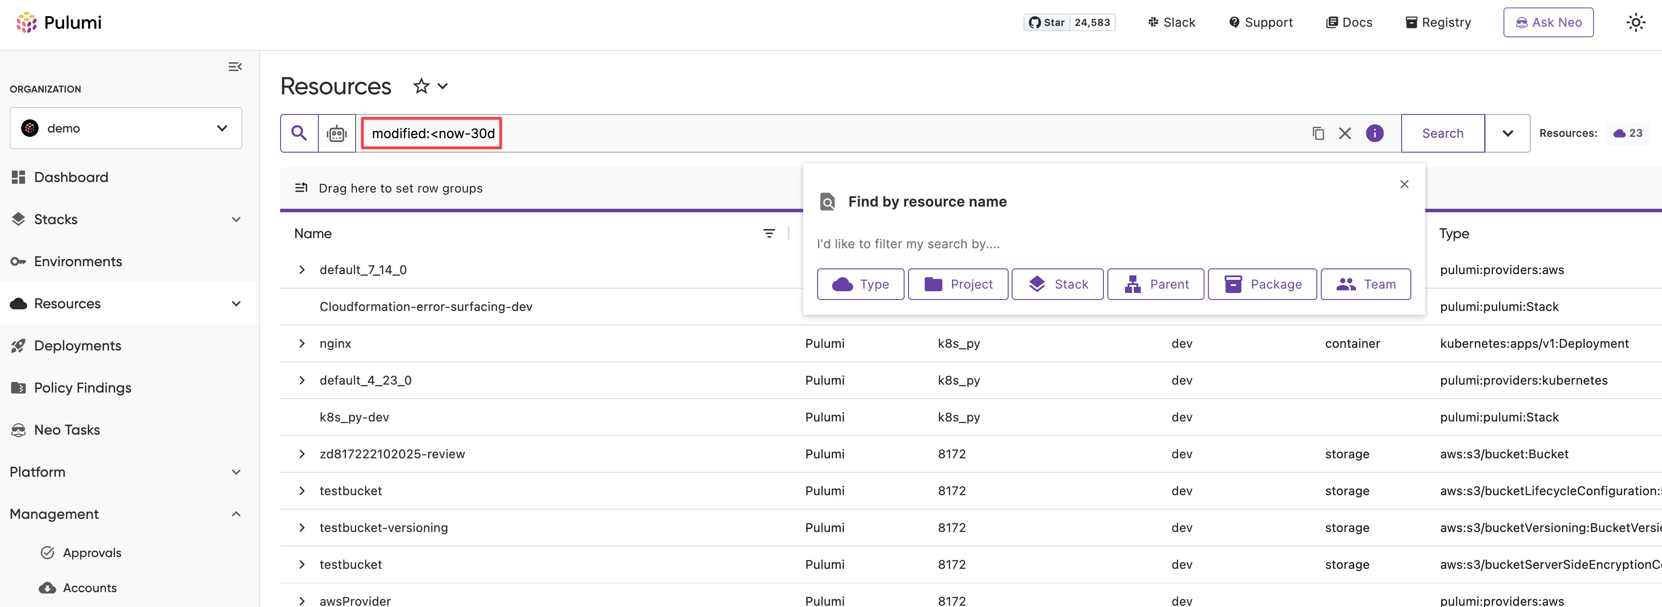
Task: Click the Pulumi logo
Action: (59, 22)
